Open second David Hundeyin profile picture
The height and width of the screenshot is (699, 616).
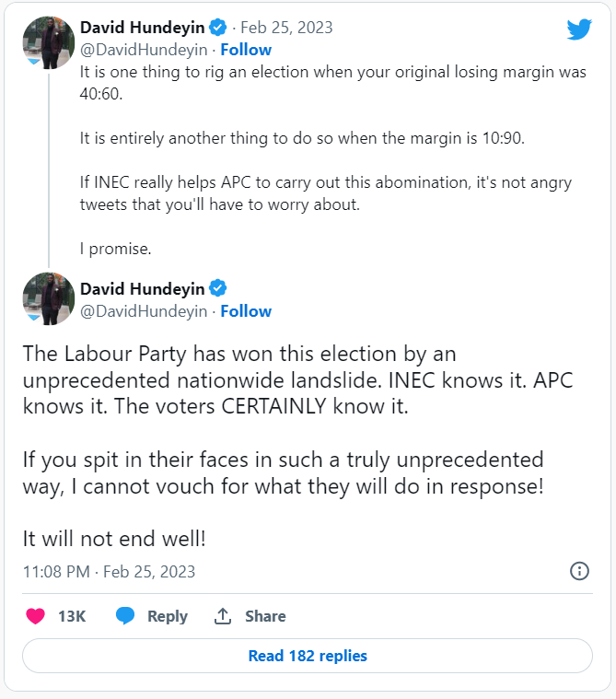click(48, 298)
